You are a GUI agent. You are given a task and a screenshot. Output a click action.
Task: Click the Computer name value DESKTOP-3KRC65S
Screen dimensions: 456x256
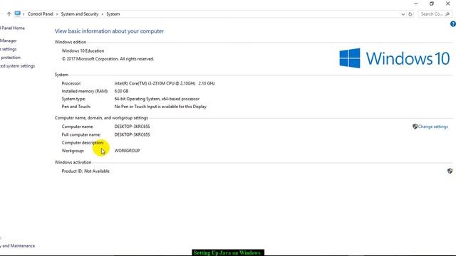point(132,127)
